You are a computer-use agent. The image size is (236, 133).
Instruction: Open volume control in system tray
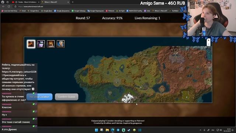tap(221, 130)
